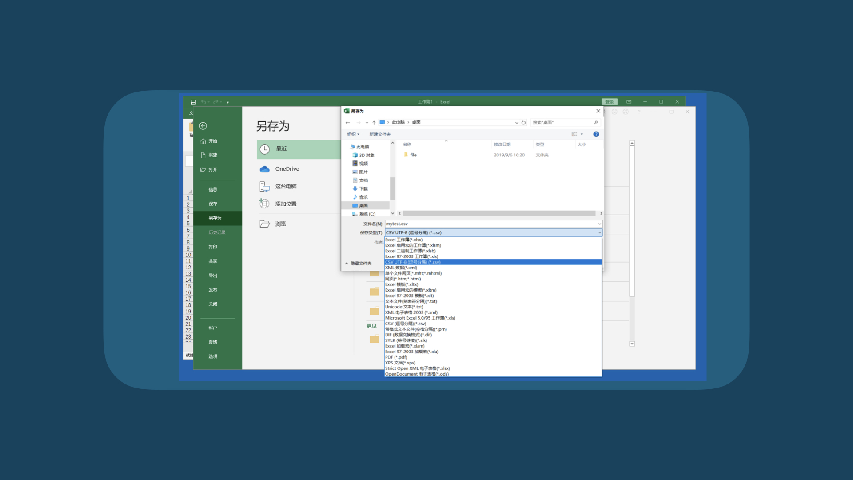The width and height of the screenshot is (853, 480).
Task: Choose Excel 工作簿(*.xlsx) from type list
Action: [x=493, y=240]
